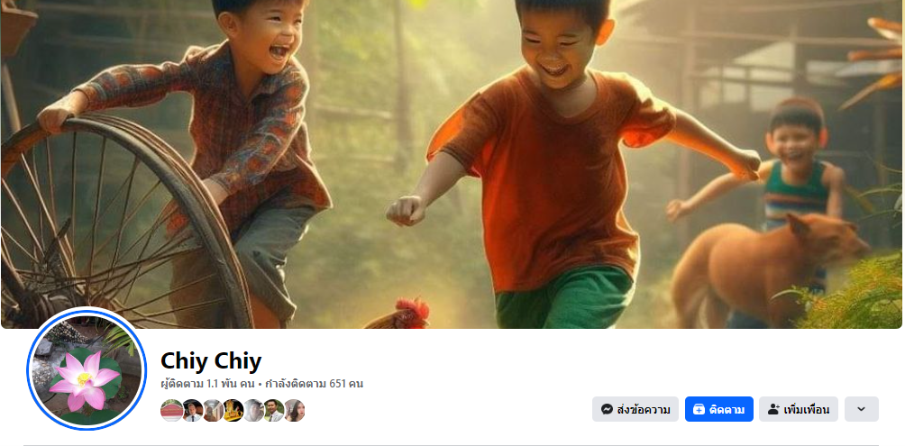The height and width of the screenshot is (446, 905).
Task: Open friend avatar with golden ornament
Action: click(233, 410)
